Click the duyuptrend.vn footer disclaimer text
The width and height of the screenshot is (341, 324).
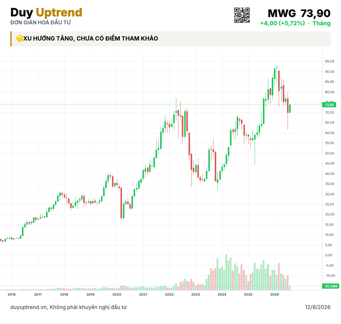[68, 307]
